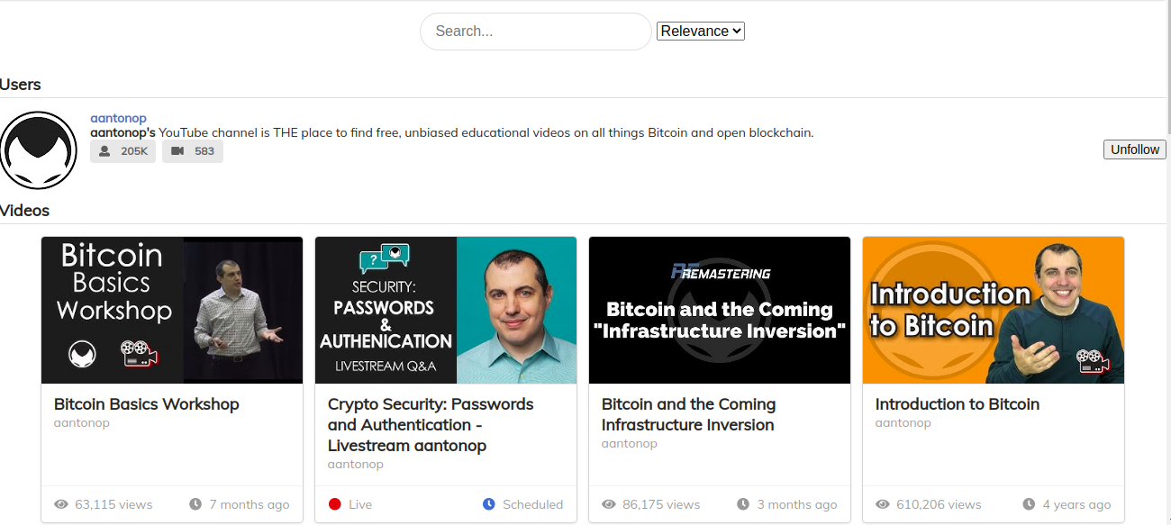Click the eye icon beside 63,115 views
This screenshot has height=525, width=1171.
[x=61, y=504]
